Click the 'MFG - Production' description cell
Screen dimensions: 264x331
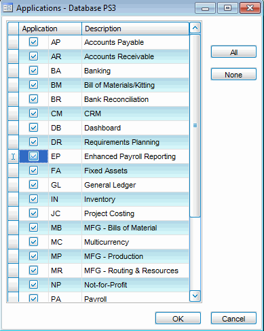[x=135, y=256]
